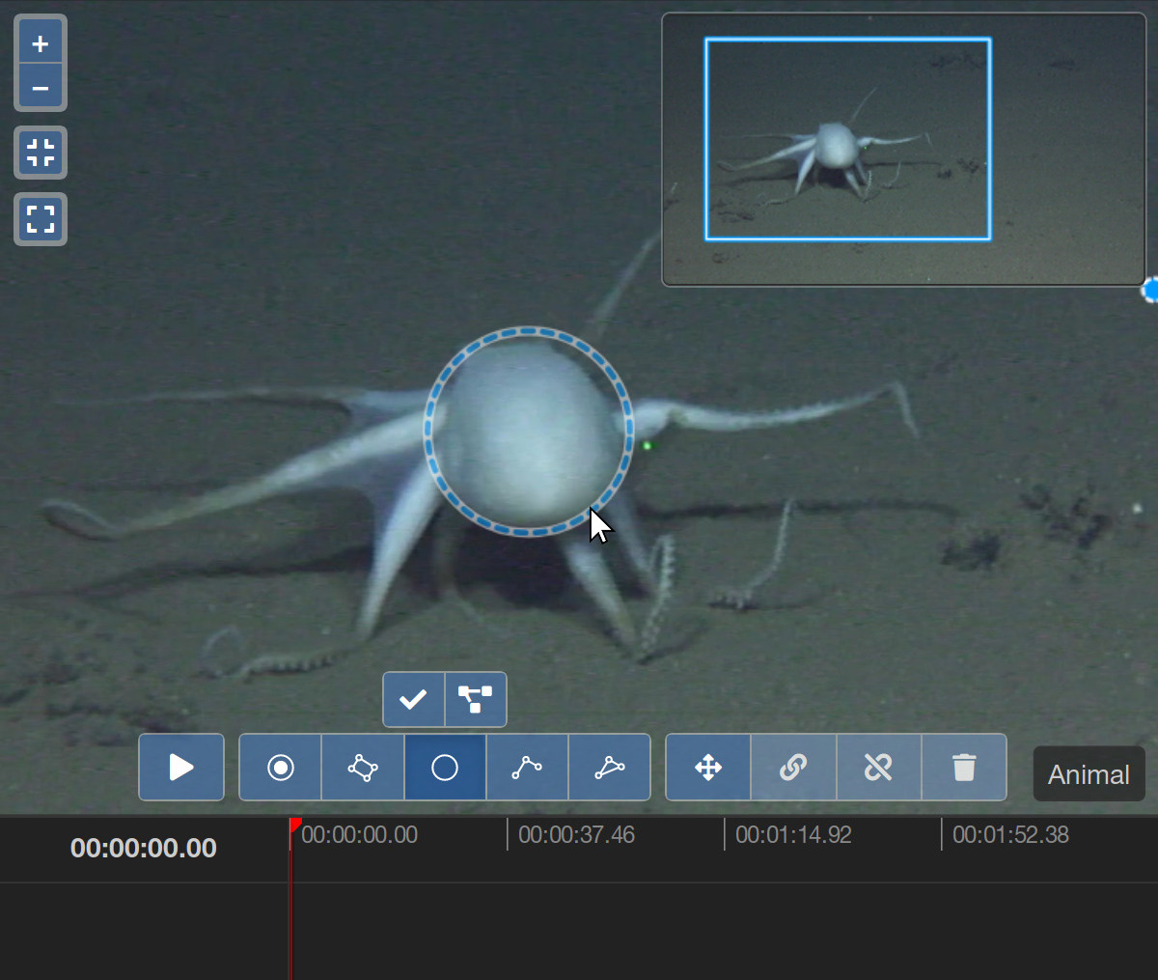Delete the selected annotation with the trash icon

pos(964,768)
